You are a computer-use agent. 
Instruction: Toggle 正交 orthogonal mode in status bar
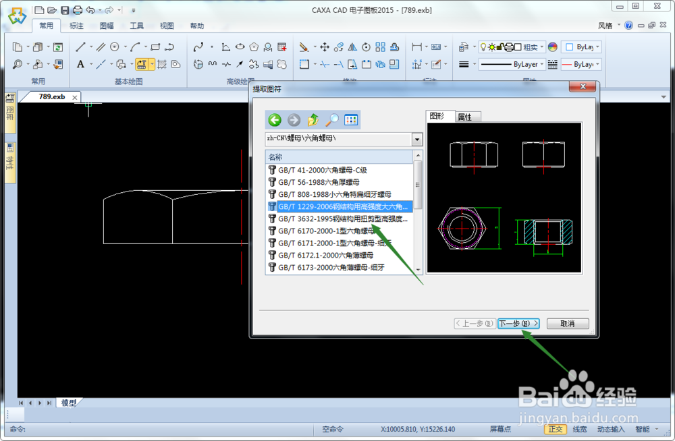(x=556, y=429)
